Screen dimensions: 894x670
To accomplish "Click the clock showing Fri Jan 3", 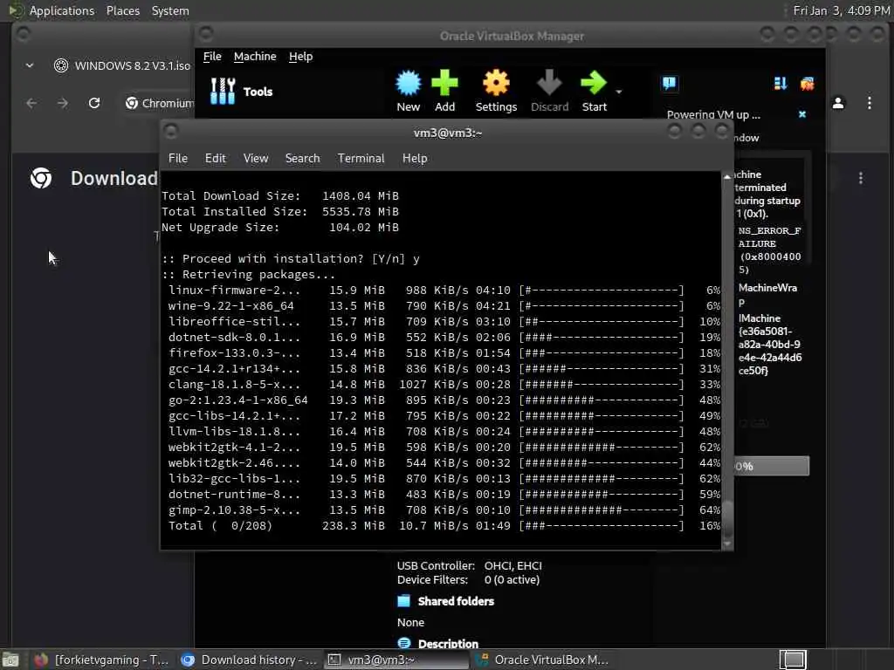I will pos(841,10).
